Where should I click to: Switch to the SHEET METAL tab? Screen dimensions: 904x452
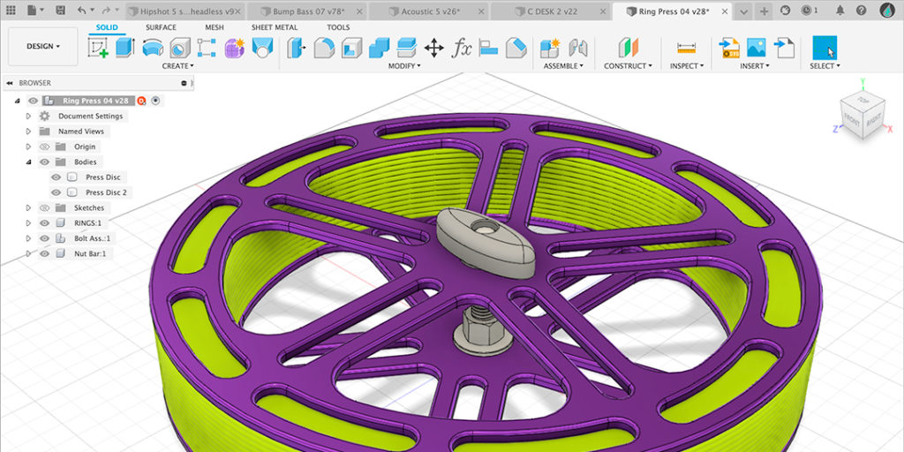275,27
